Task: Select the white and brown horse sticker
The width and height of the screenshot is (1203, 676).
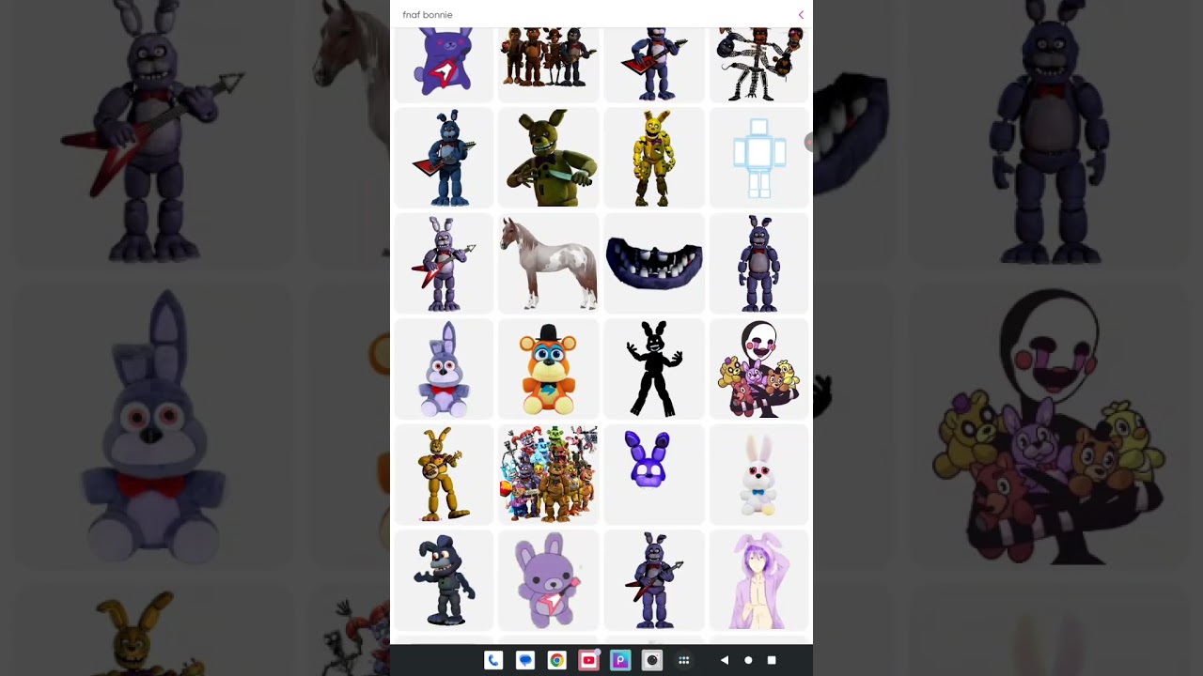Action: tap(549, 263)
